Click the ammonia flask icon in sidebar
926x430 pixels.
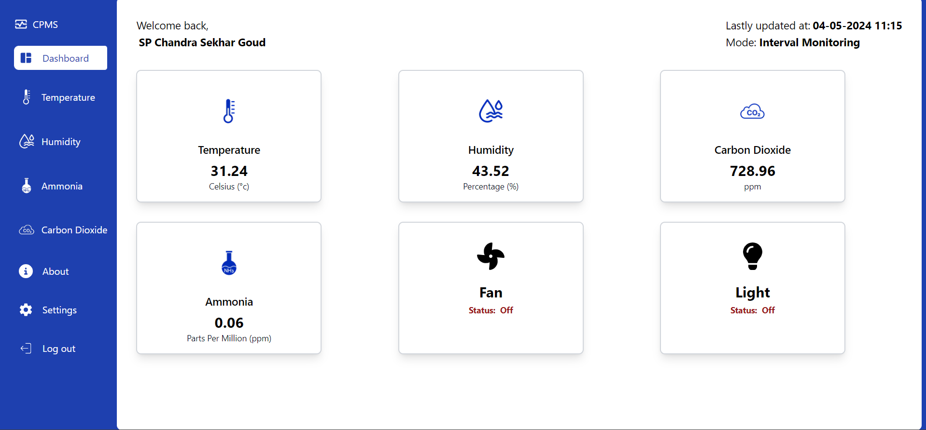27,186
